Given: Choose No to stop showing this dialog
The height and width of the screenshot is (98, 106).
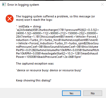Looking at the screenshot, I should pyautogui.click(x=93, y=93).
